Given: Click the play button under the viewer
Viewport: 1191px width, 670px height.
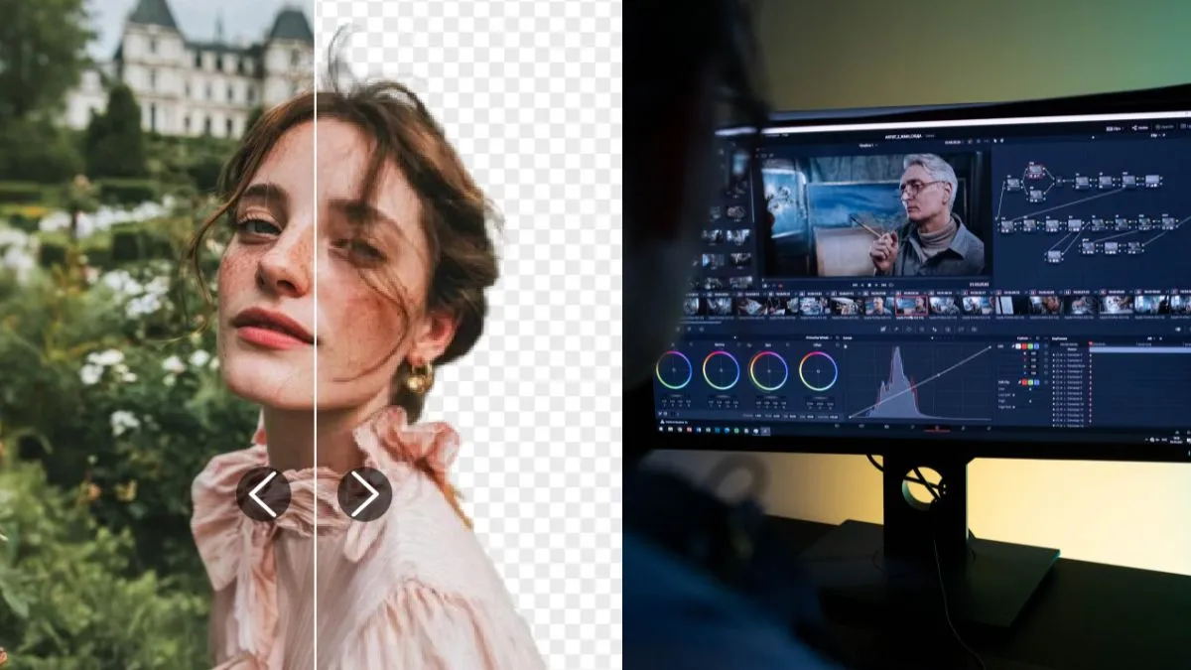Looking at the screenshot, I should [x=874, y=283].
